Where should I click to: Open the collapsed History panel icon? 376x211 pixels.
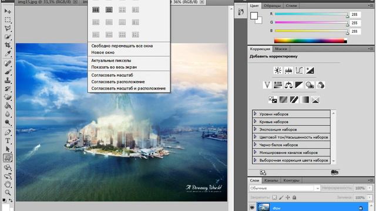[x=241, y=12]
